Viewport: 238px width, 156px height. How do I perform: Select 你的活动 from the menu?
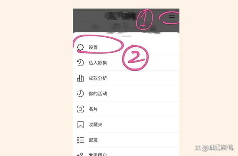tap(126, 94)
